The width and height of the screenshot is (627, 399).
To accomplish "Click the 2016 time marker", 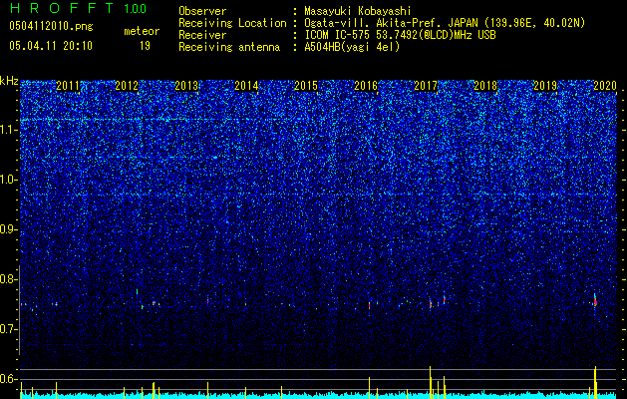I will pyautogui.click(x=366, y=86).
